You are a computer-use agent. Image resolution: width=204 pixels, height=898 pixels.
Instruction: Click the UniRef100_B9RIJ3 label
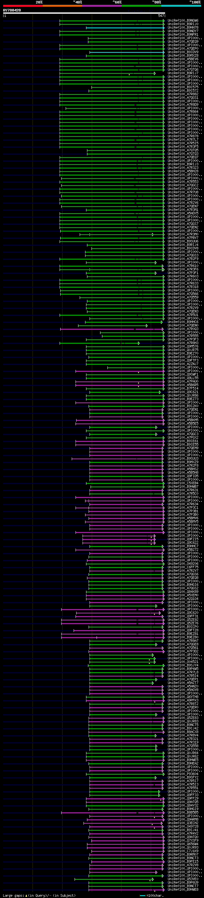point(183,164)
